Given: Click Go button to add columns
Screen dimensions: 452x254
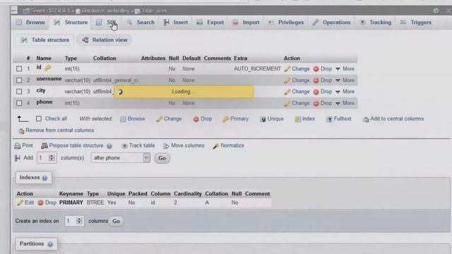Looking at the screenshot, I should pos(162,158).
